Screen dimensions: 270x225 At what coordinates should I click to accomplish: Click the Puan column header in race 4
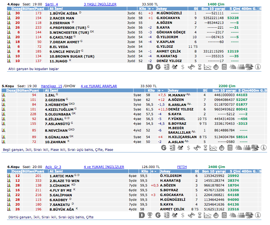click(x=39, y=9)
